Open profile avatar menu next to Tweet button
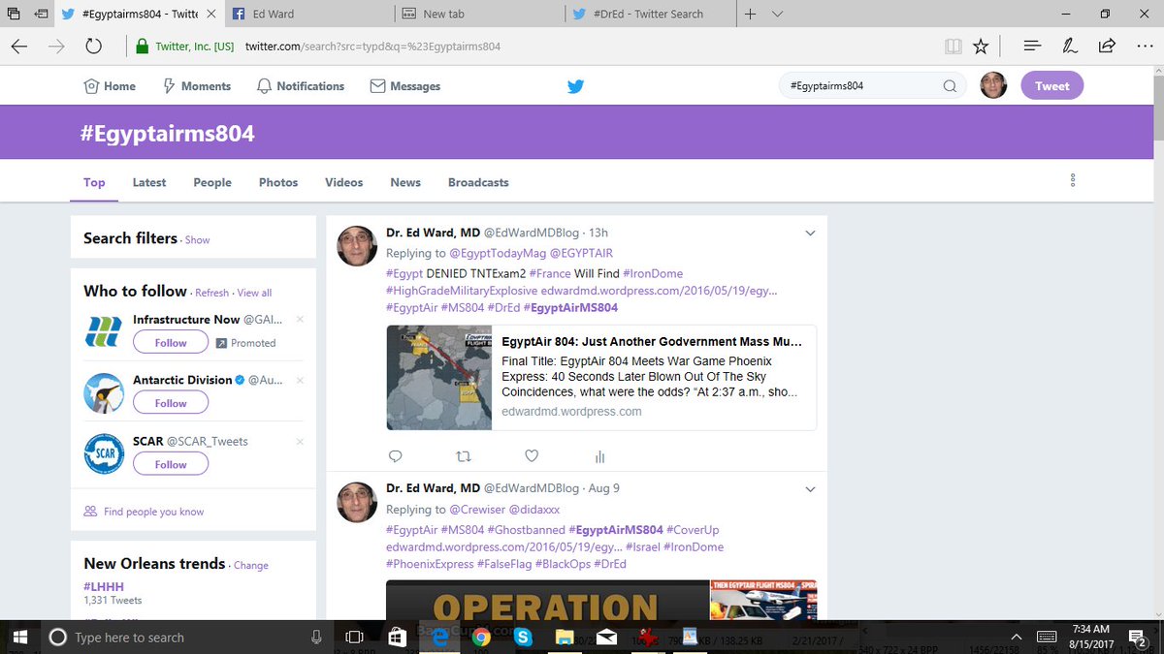 click(x=993, y=85)
